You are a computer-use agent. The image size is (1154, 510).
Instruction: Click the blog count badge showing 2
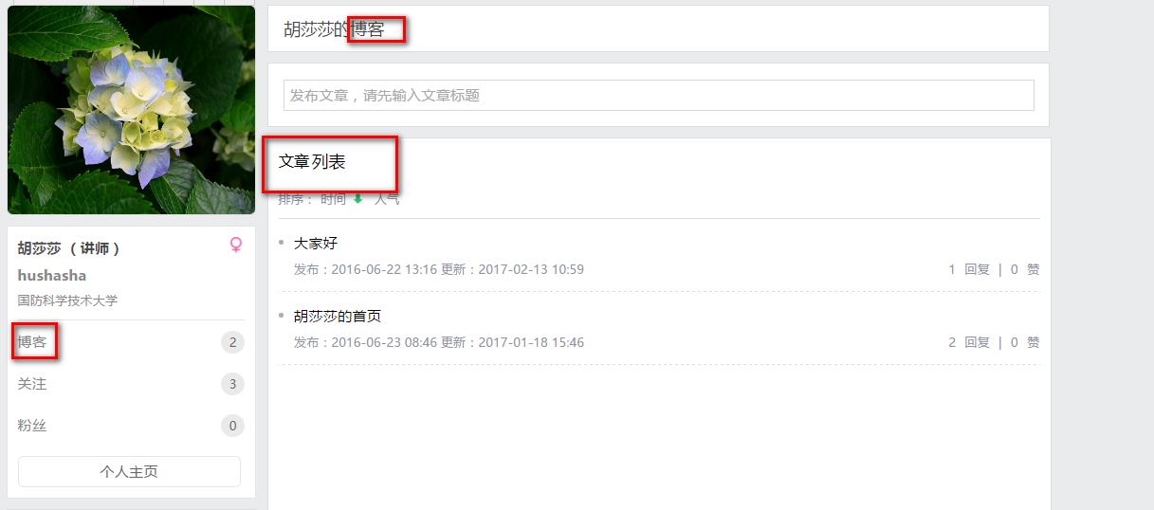(232, 342)
